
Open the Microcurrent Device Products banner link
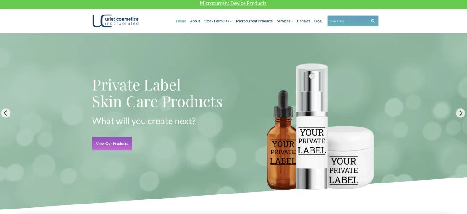click(233, 3)
